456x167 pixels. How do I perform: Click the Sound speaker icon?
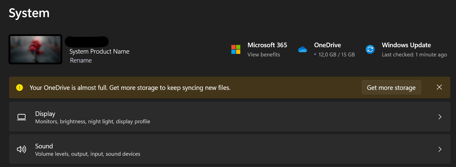coord(22,149)
